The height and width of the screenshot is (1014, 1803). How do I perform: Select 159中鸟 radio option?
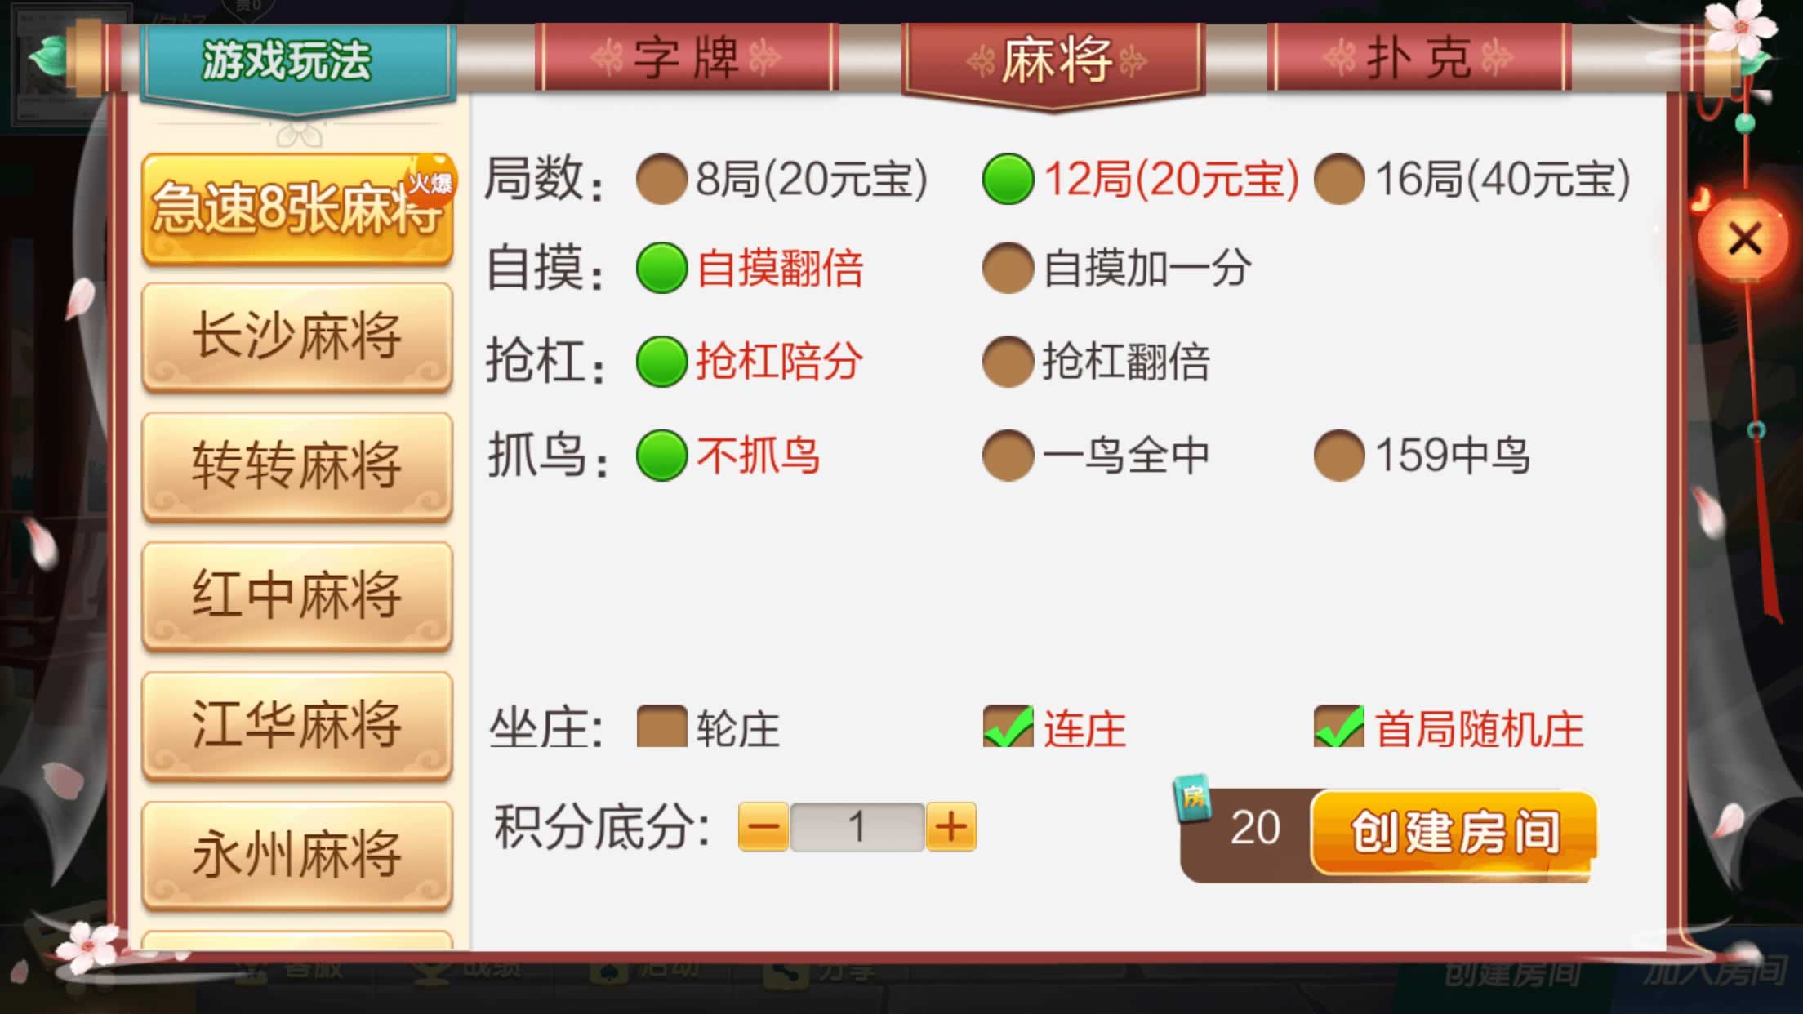click(x=1339, y=455)
